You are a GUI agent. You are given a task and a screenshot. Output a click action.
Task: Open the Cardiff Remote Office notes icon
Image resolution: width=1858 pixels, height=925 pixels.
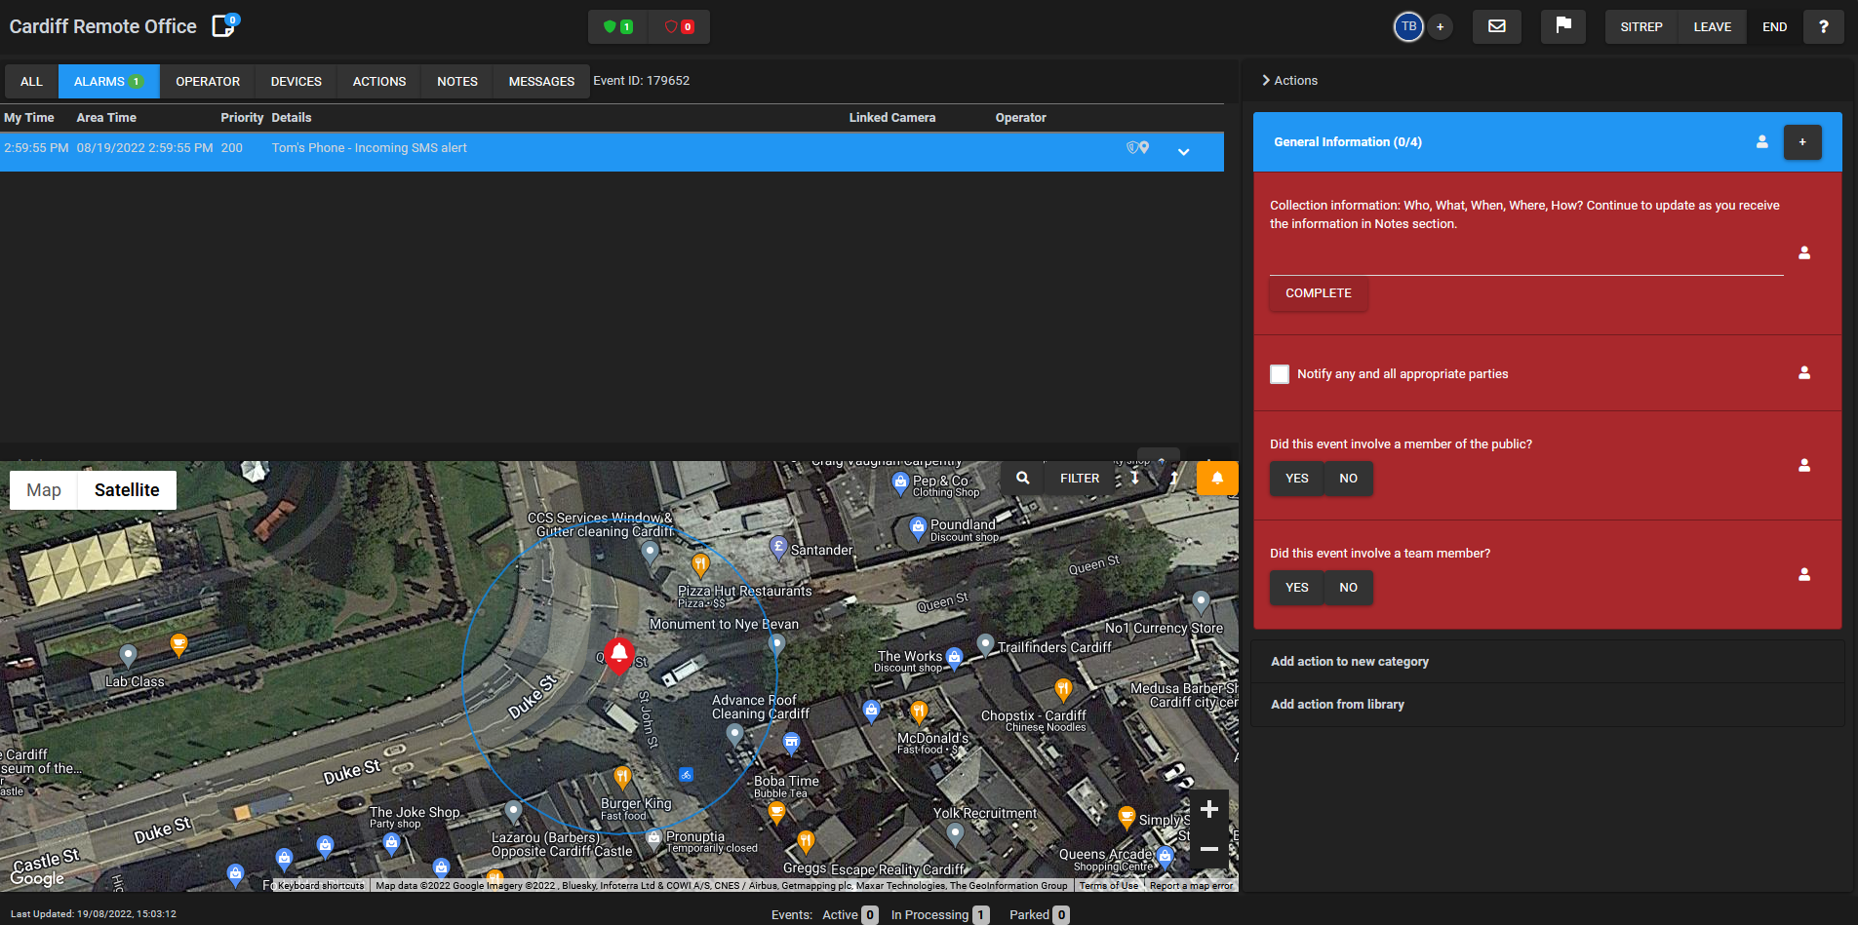pos(224,25)
